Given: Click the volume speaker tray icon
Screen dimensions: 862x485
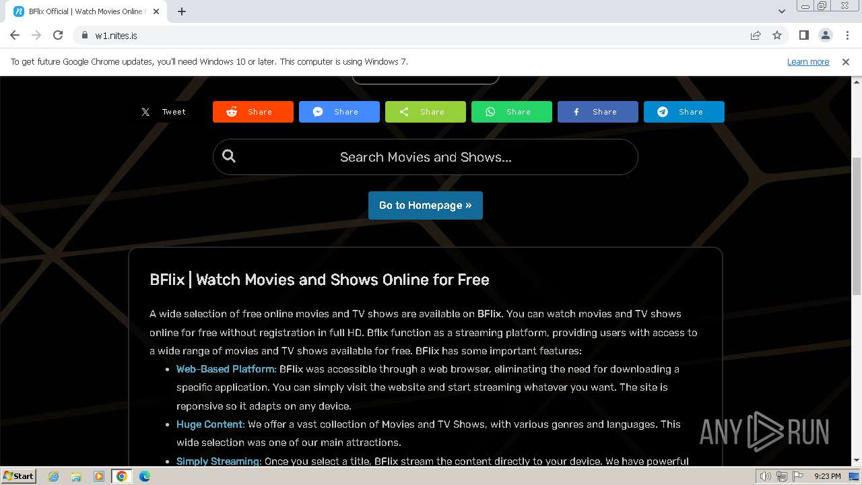Looking at the screenshot, I should [x=766, y=476].
